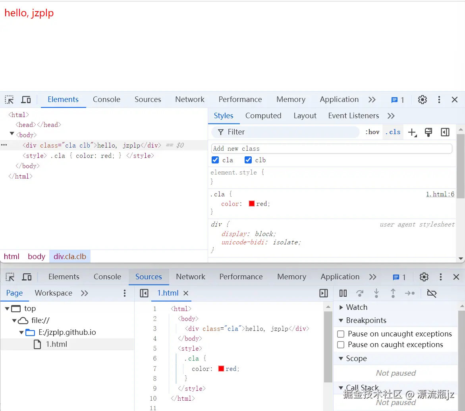Switch to the Computed tab
Screen dimensions: 465x411
coord(263,115)
